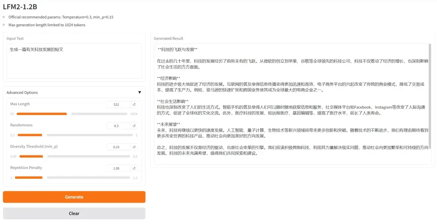Click the 'Generated Result' label
Screen dimensions: 437x224
pyautogui.click(x=169, y=38)
